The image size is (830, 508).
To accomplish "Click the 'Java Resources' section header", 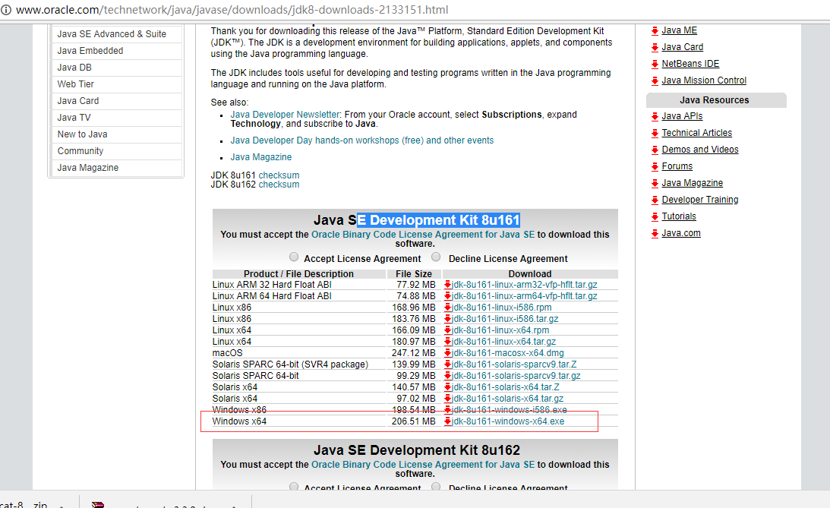I will 715,100.
